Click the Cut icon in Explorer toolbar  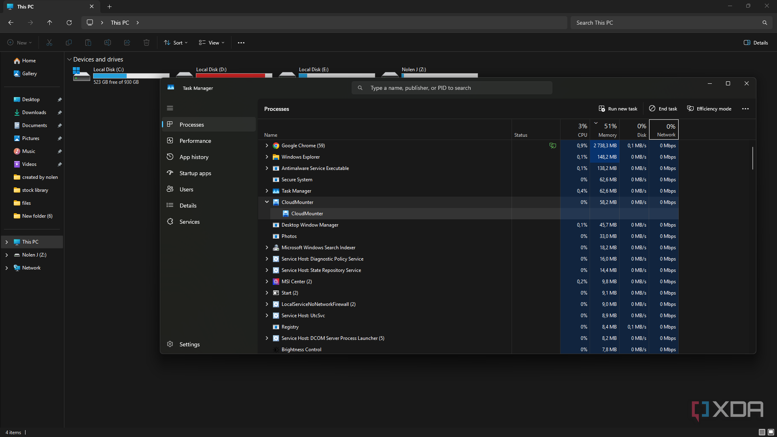[x=49, y=42]
